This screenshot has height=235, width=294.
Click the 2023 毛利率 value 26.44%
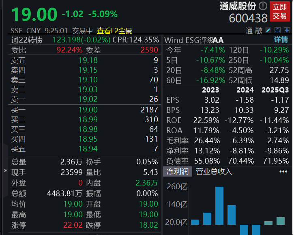(x=207, y=140)
